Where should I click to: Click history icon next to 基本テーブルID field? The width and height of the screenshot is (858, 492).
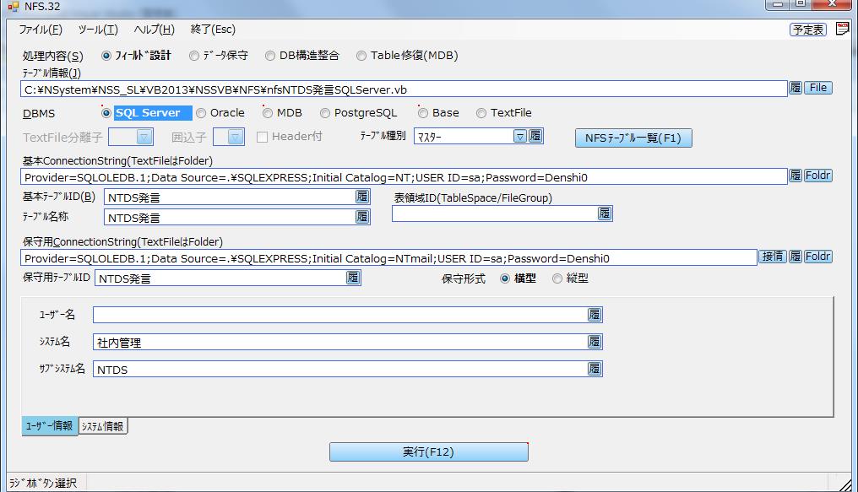(x=362, y=197)
